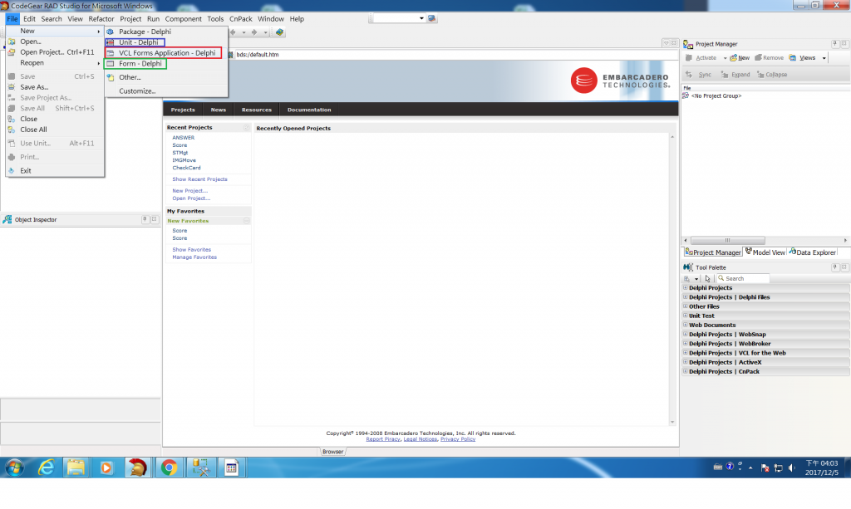
Task: Open the Refactor menu
Action: coord(101,18)
